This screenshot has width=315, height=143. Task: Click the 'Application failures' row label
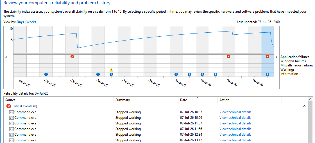(x=295, y=57)
